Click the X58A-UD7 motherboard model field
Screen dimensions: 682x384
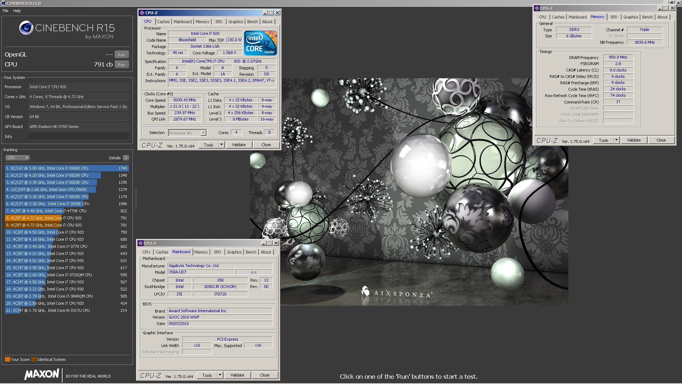click(x=201, y=272)
